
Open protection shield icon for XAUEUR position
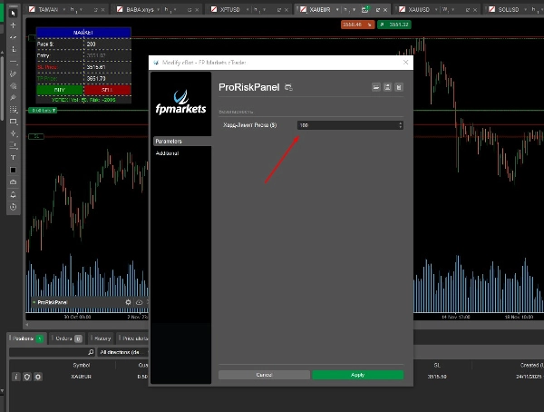coord(26,376)
